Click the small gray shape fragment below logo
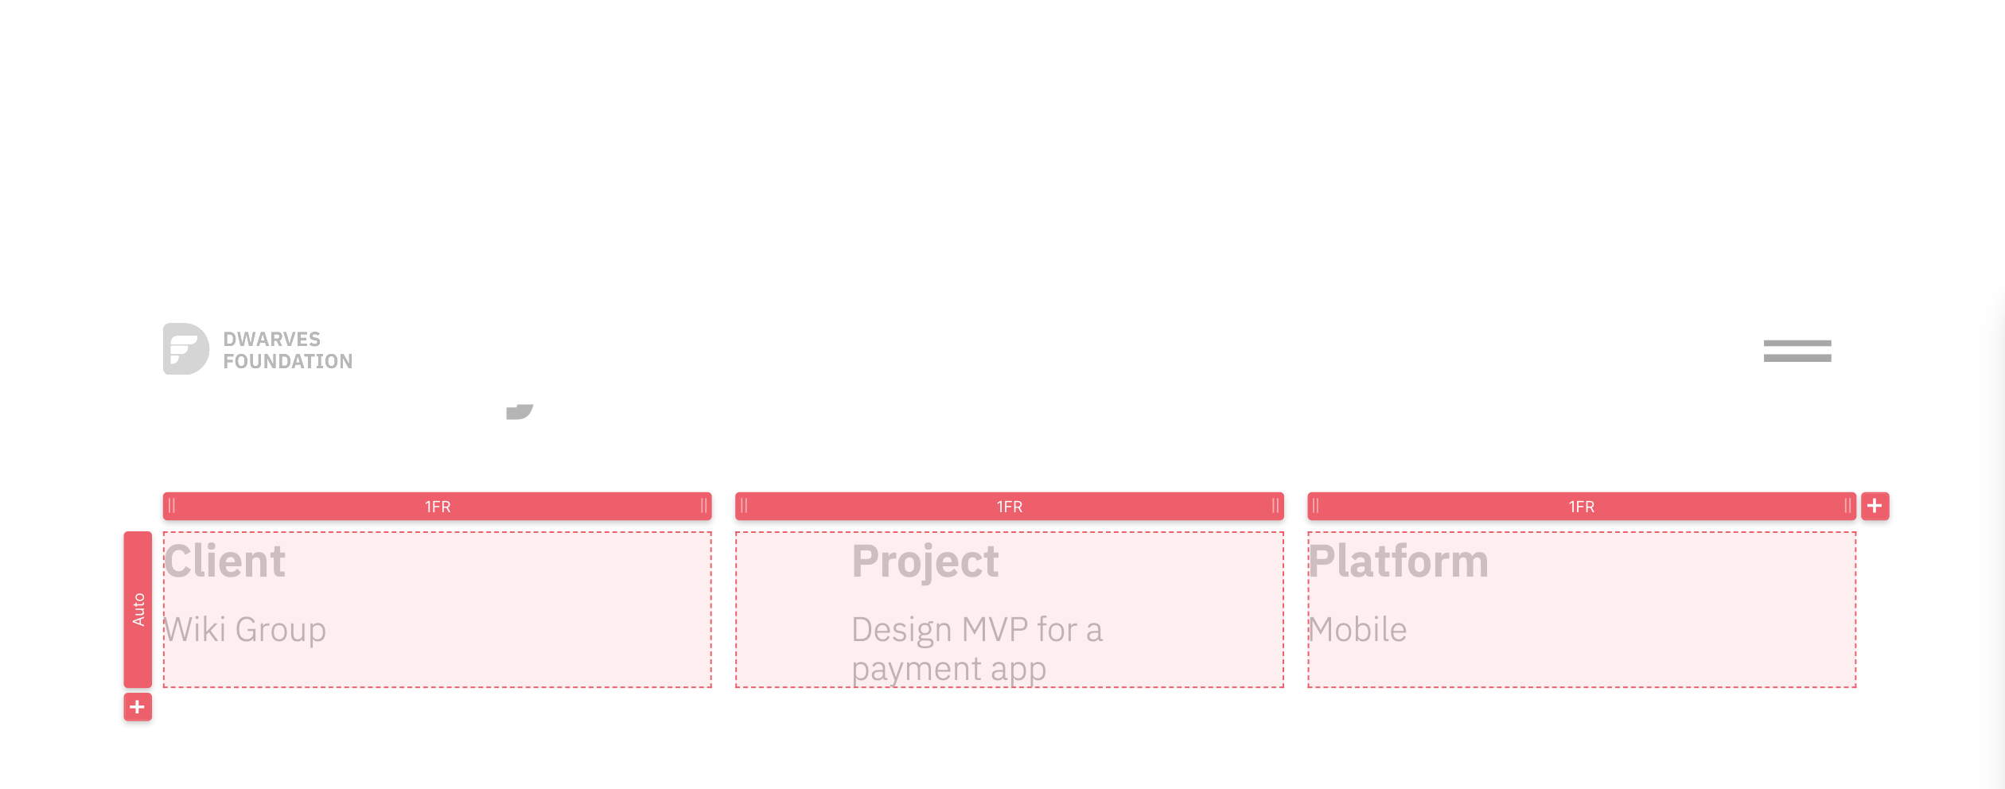This screenshot has height=789, width=2005. pyautogui.click(x=520, y=411)
